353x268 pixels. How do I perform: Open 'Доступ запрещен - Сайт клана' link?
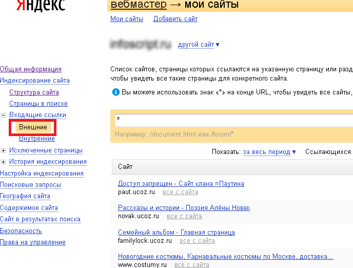pyautogui.click(x=181, y=184)
